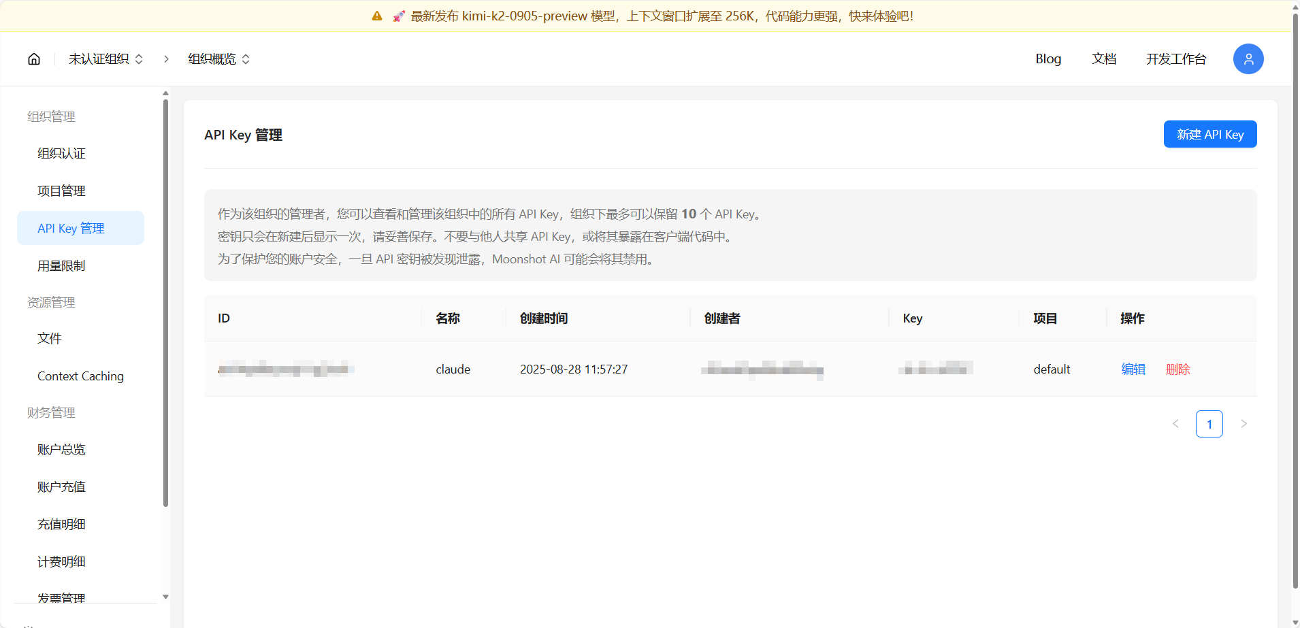Open Context Caching in the sidebar
The height and width of the screenshot is (628, 1300).
[x=80, y=376]
